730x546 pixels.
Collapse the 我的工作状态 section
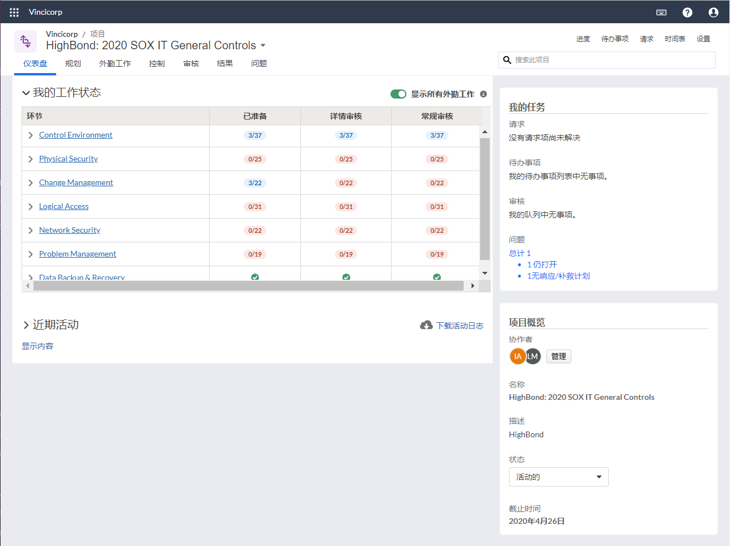[x=26, y=93]
